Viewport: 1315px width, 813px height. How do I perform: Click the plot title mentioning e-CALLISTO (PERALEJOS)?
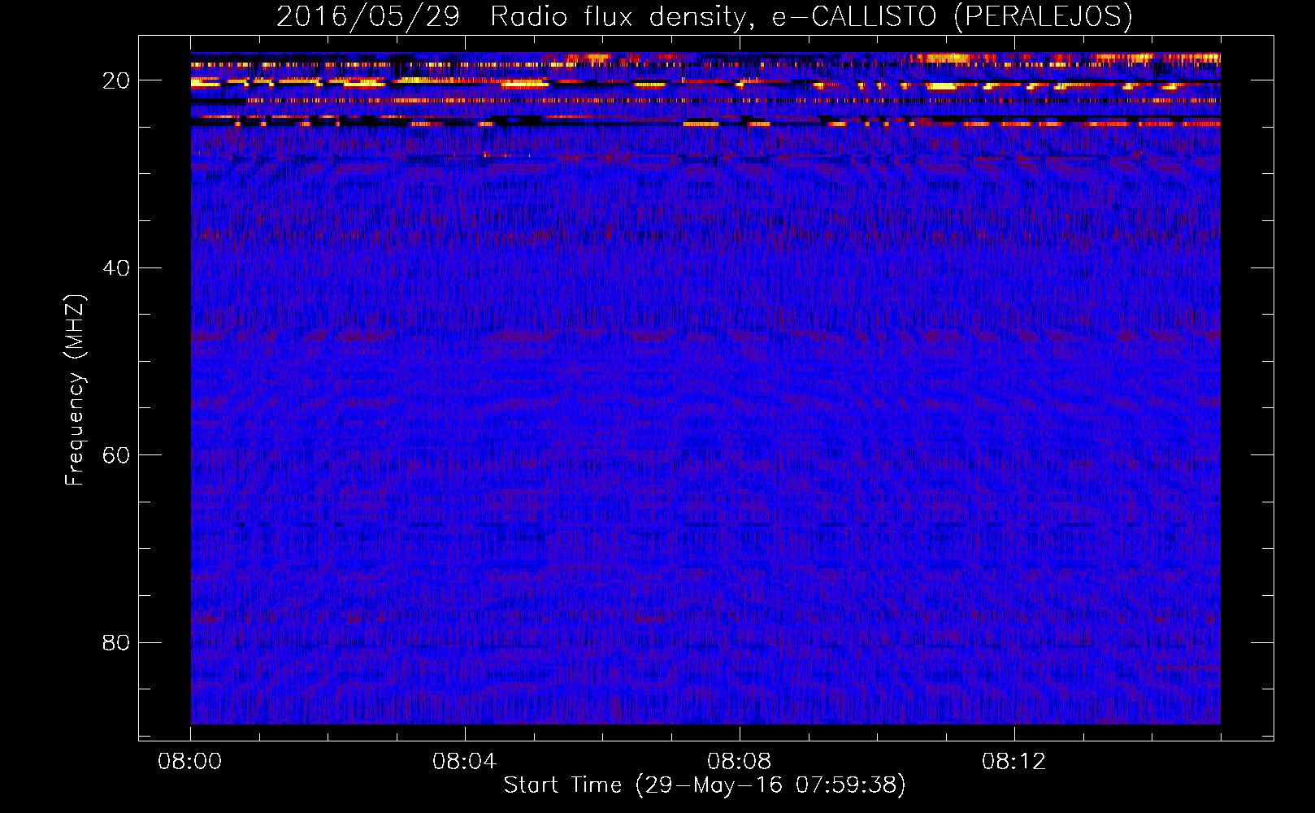point(705,16)
